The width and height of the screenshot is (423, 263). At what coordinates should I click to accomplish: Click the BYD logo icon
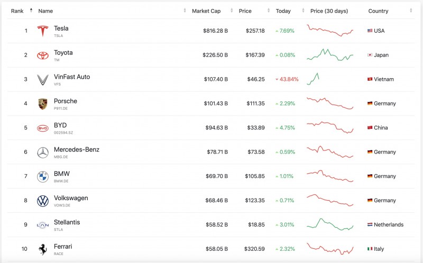(42, 128)
